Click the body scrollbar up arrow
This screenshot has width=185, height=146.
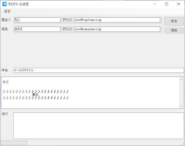tap(181, 80)
